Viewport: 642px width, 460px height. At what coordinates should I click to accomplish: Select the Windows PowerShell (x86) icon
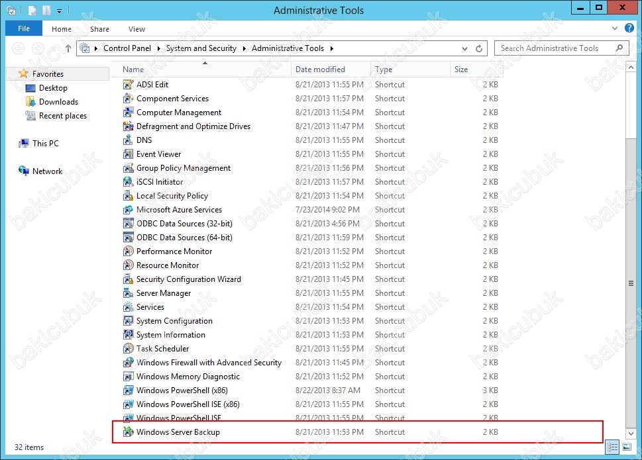coord(128,391)
